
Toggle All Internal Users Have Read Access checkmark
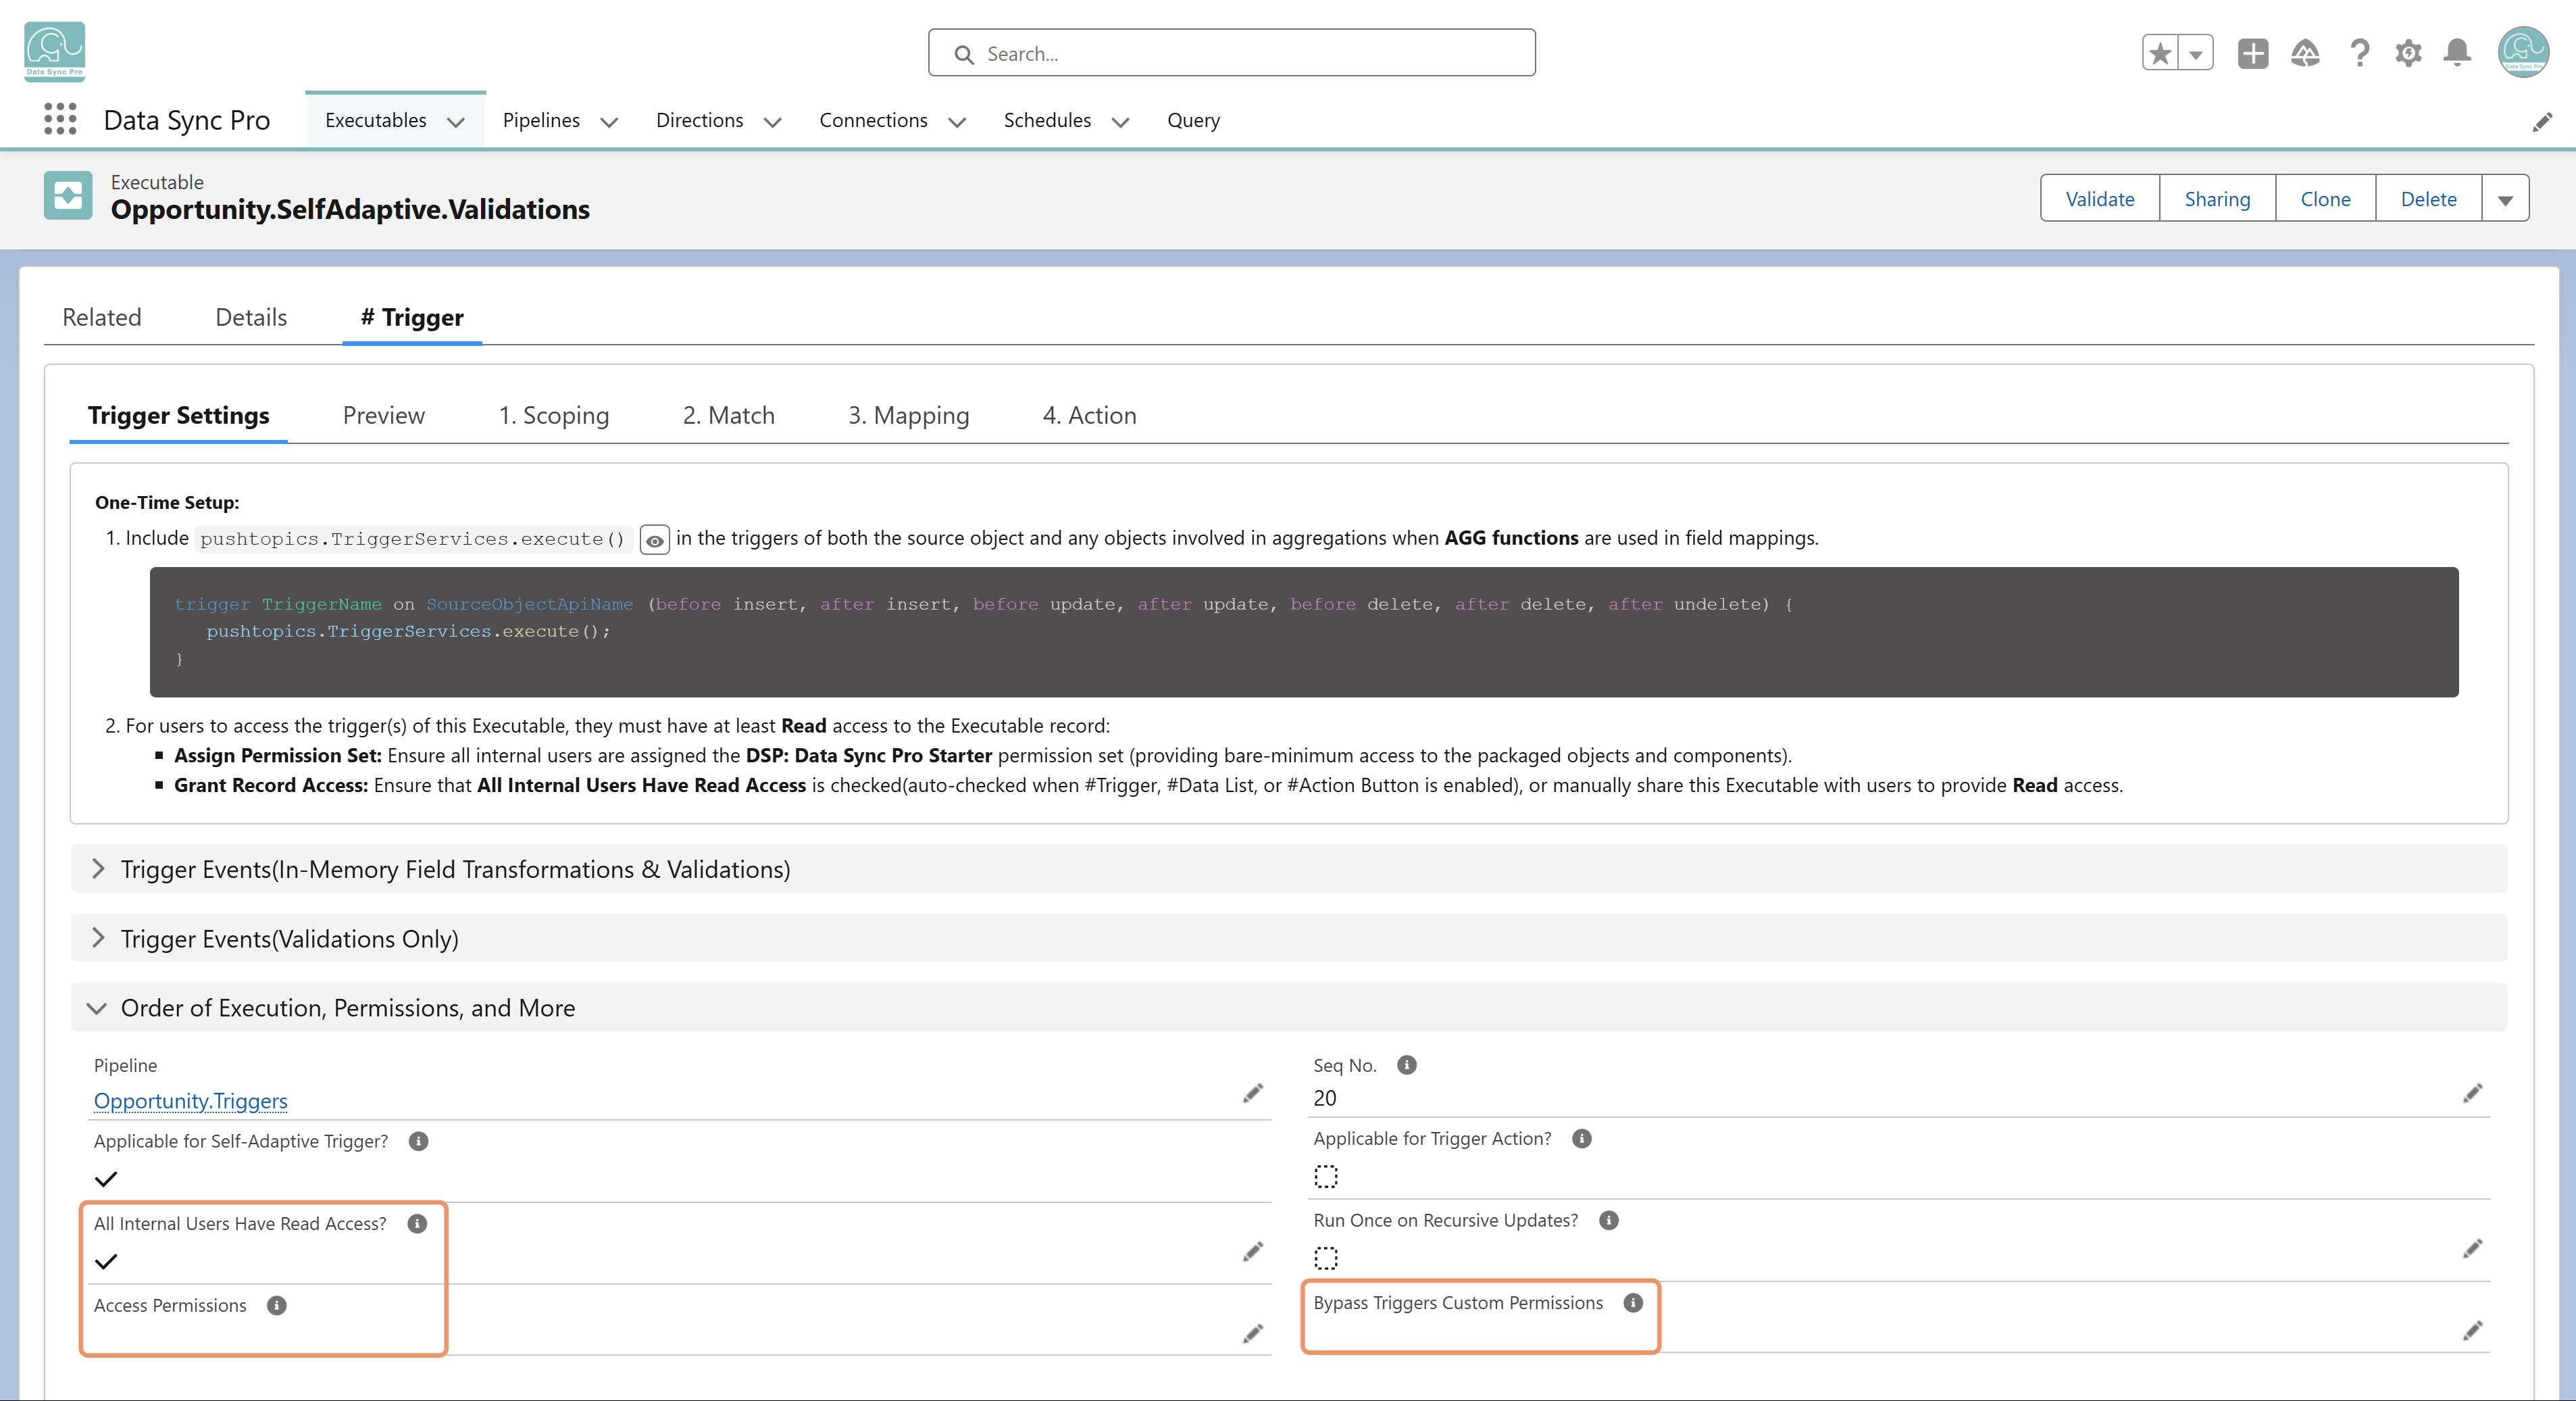click(106, 1261)
